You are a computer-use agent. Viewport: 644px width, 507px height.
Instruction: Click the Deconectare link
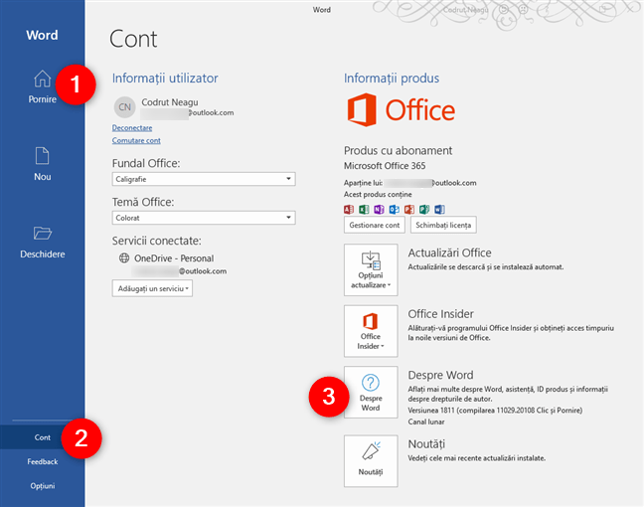click(x=132, y=128)
